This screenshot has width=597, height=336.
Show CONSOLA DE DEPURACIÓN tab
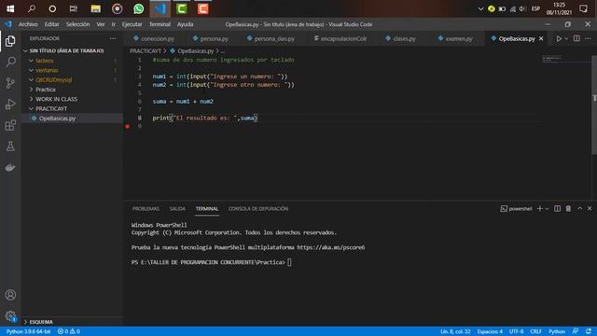(258, 208)
